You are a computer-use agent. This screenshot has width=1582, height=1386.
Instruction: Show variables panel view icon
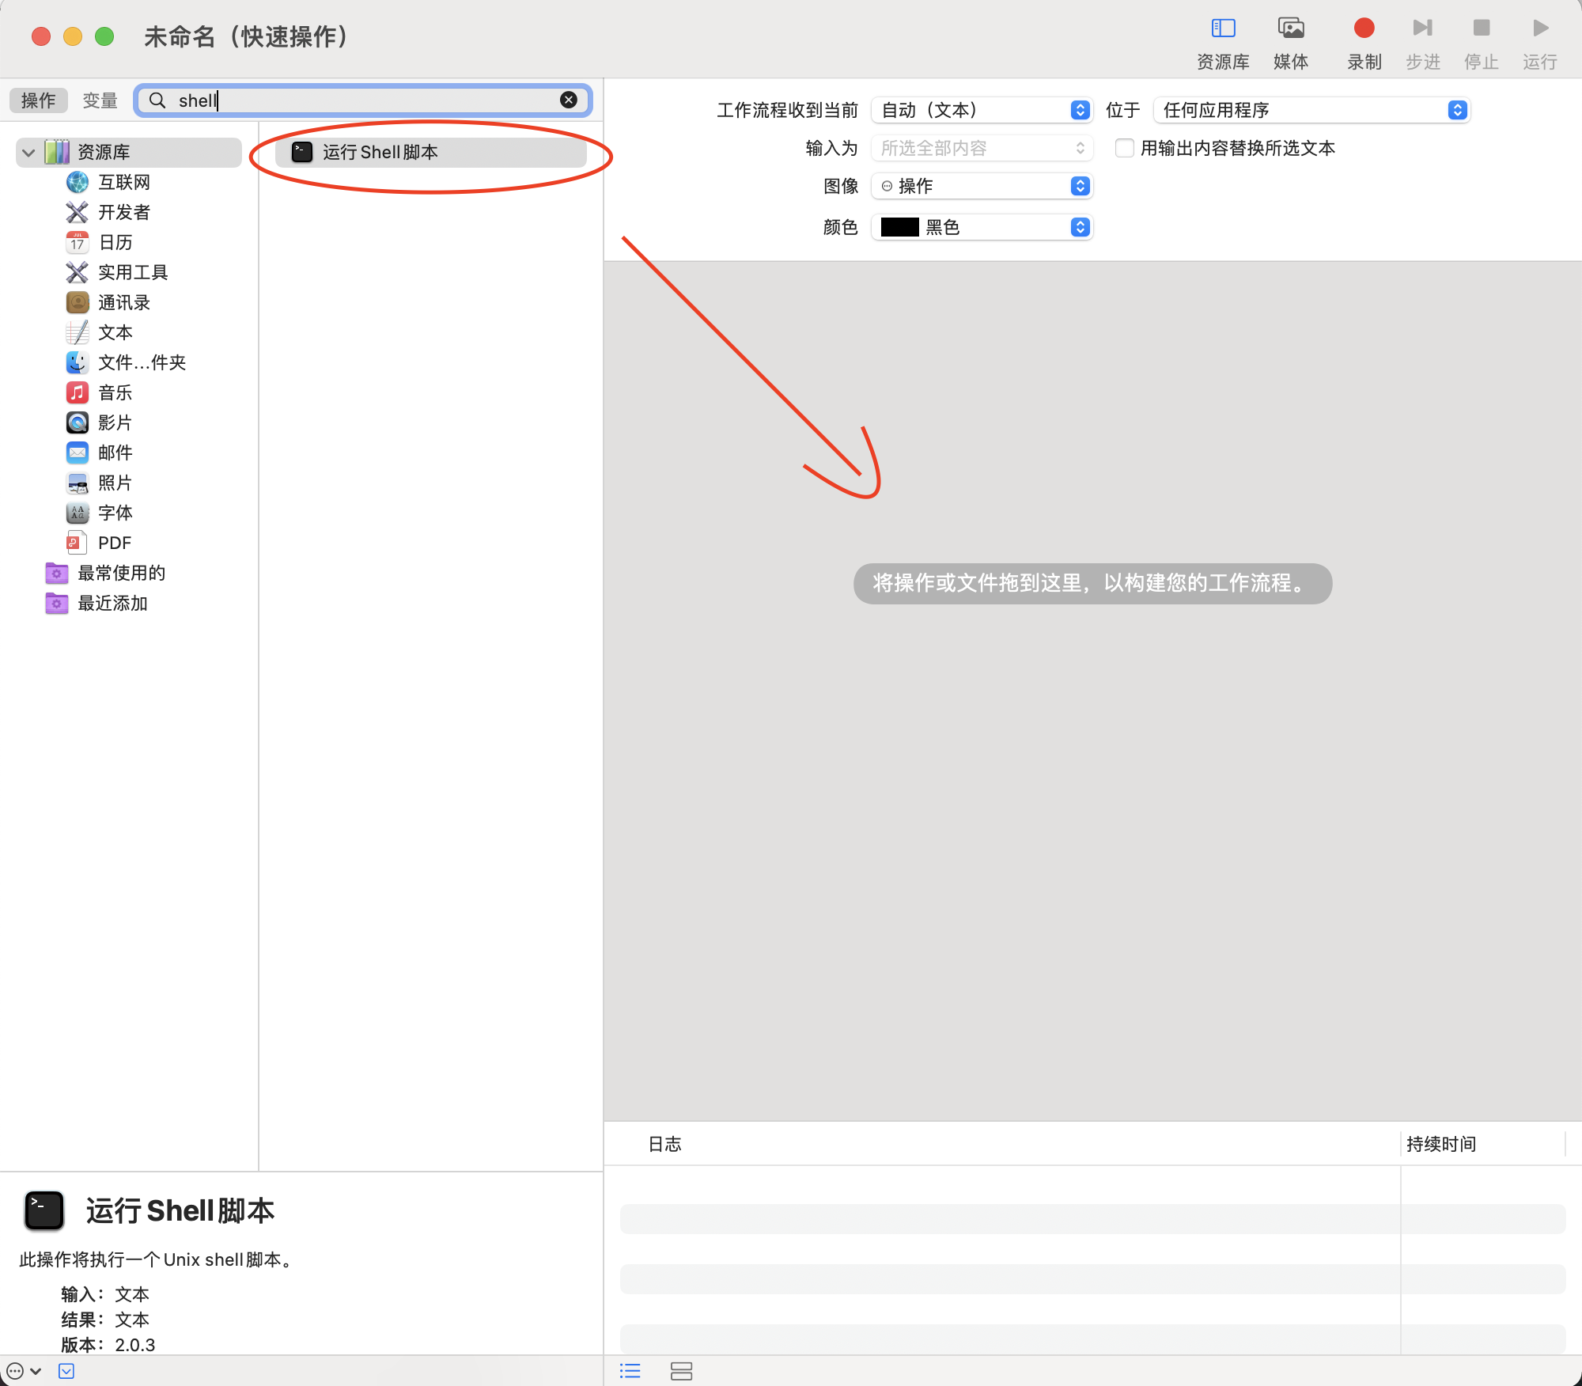681,1371
